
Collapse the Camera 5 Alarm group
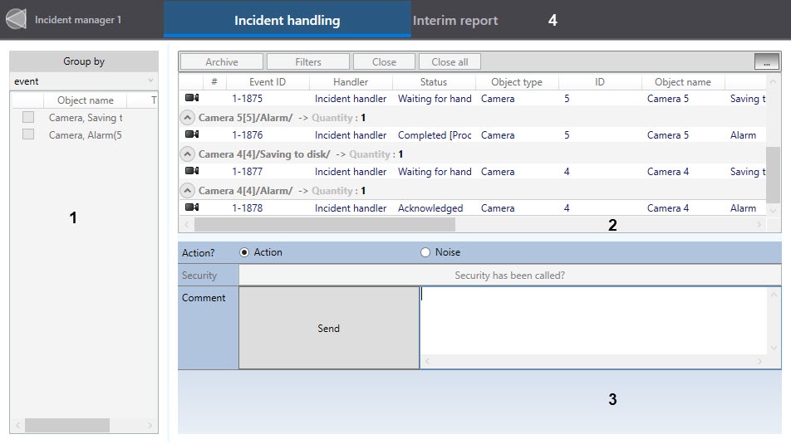click(x=188, y=118)
